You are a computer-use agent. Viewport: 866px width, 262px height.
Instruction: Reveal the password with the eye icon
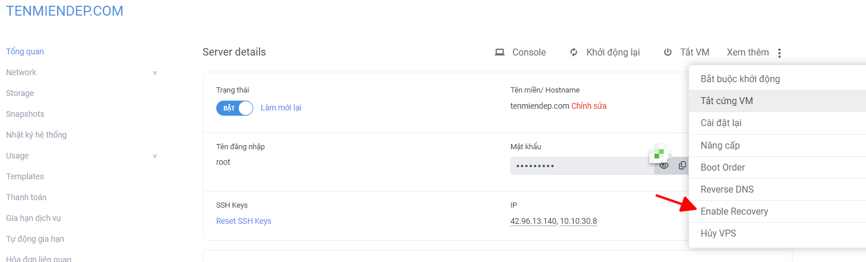(664, 165)
